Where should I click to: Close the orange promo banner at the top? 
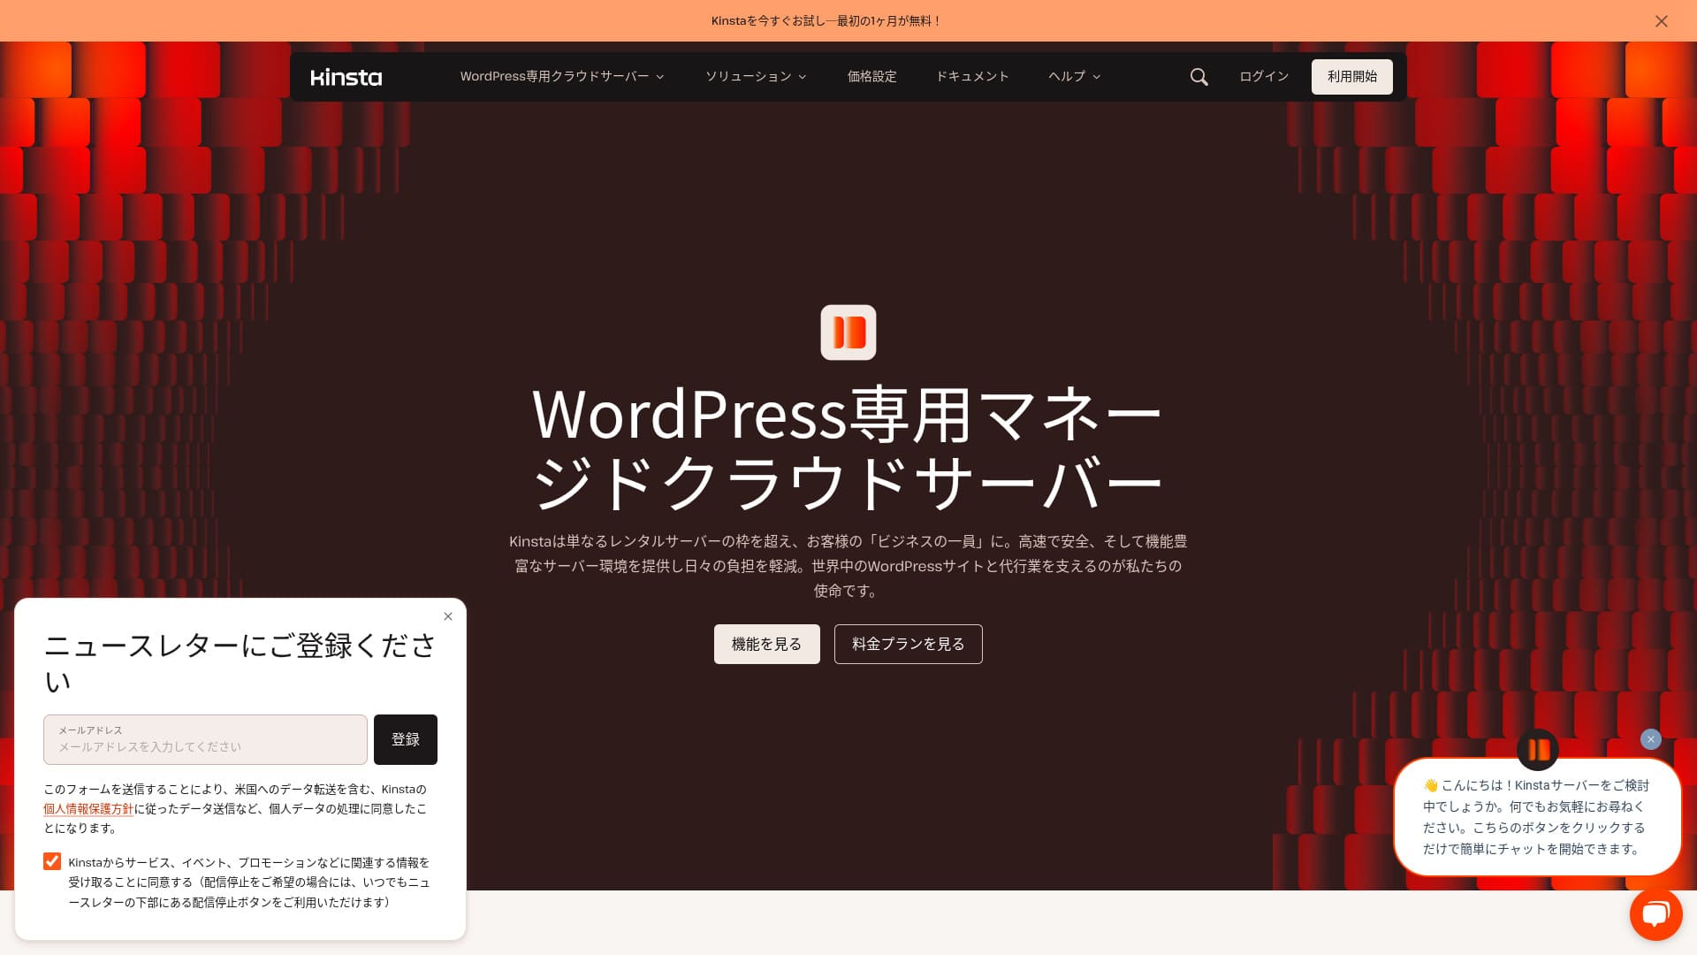tap(1662, 21)
